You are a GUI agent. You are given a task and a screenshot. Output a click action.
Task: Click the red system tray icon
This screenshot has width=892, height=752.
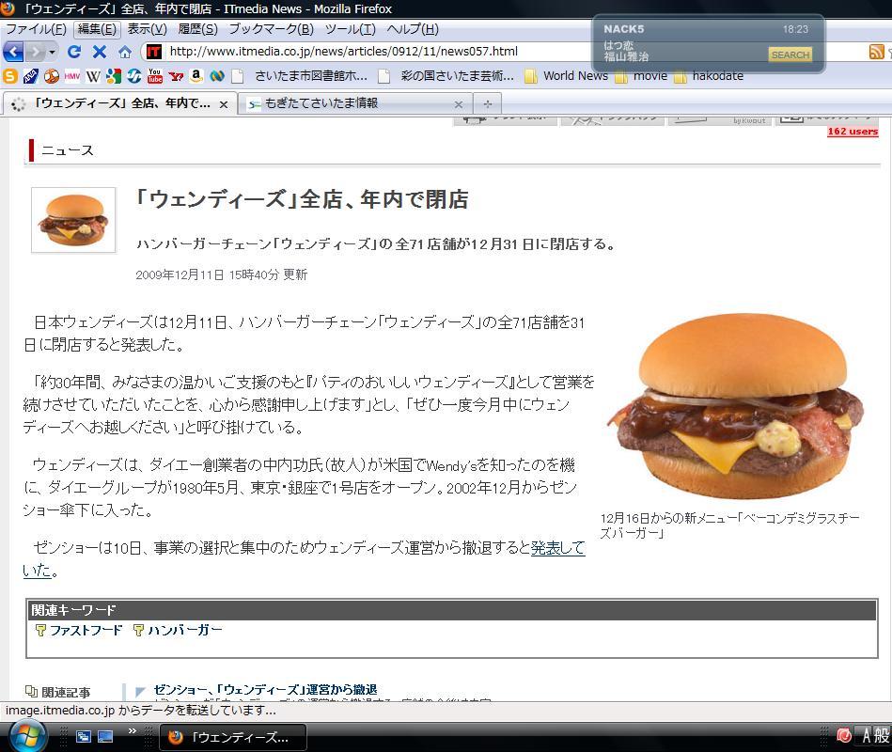click(844, 735)
